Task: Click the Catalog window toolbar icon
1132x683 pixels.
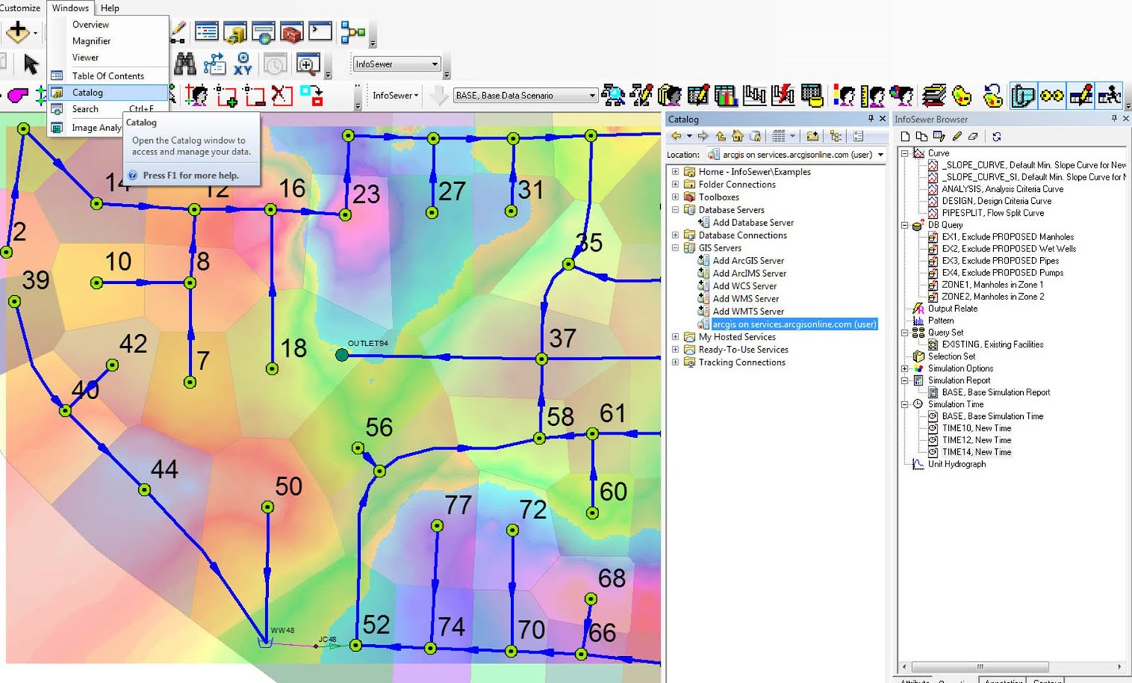Action: point(235,32)
